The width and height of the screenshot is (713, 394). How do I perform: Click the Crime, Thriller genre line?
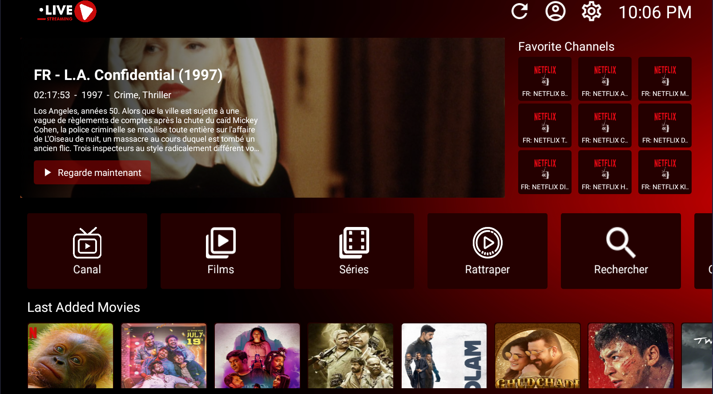(x=142, y=95)
